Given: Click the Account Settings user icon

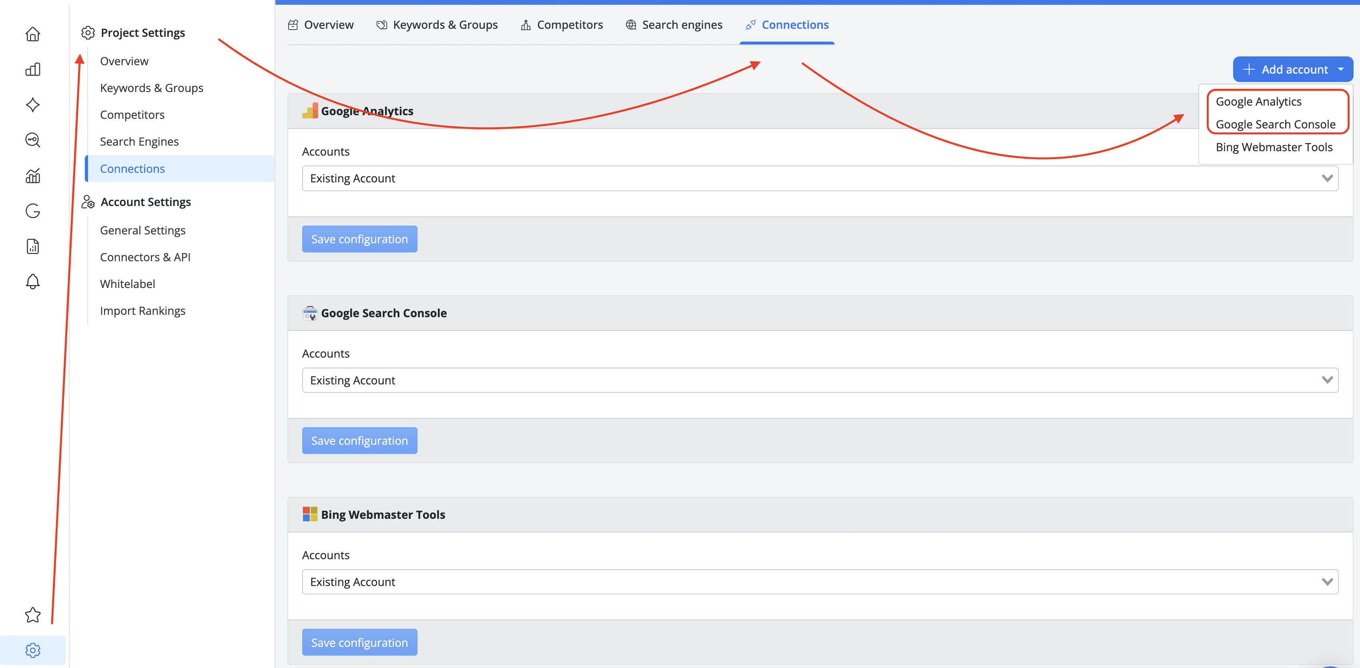Looking at the screenshot, I should (88, 202).
